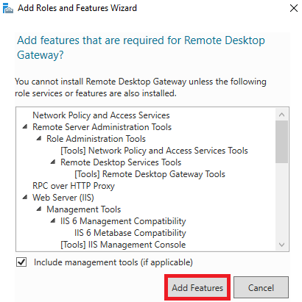Select IIS 6 Metabase Compatibility item
The image size is (302, 302).
click(x=130, y=233)
